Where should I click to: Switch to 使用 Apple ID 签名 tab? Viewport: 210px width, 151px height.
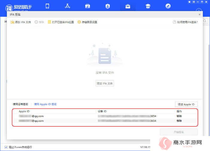point(45,104)
